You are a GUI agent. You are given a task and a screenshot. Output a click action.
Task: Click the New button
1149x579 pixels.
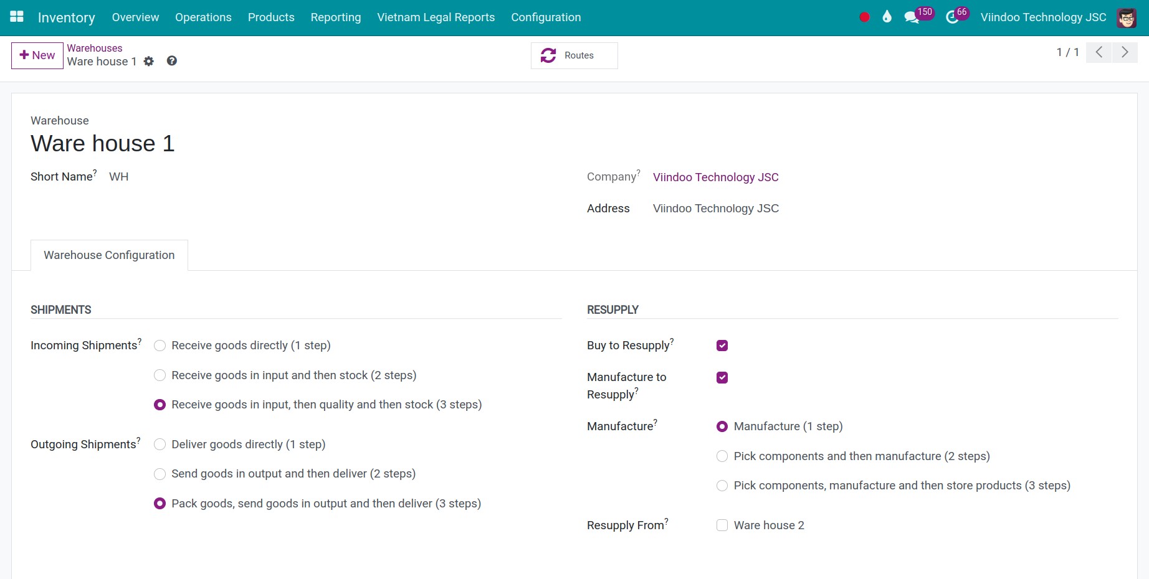click(x=37, y=55)
